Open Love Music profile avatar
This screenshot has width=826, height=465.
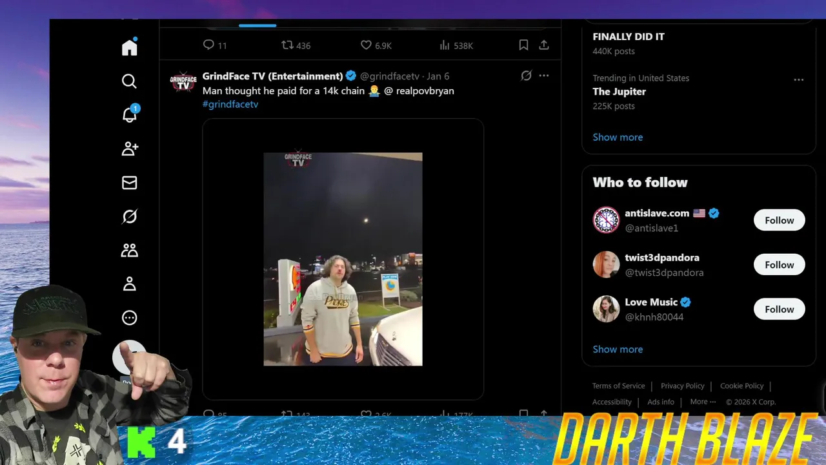[606, 309]
